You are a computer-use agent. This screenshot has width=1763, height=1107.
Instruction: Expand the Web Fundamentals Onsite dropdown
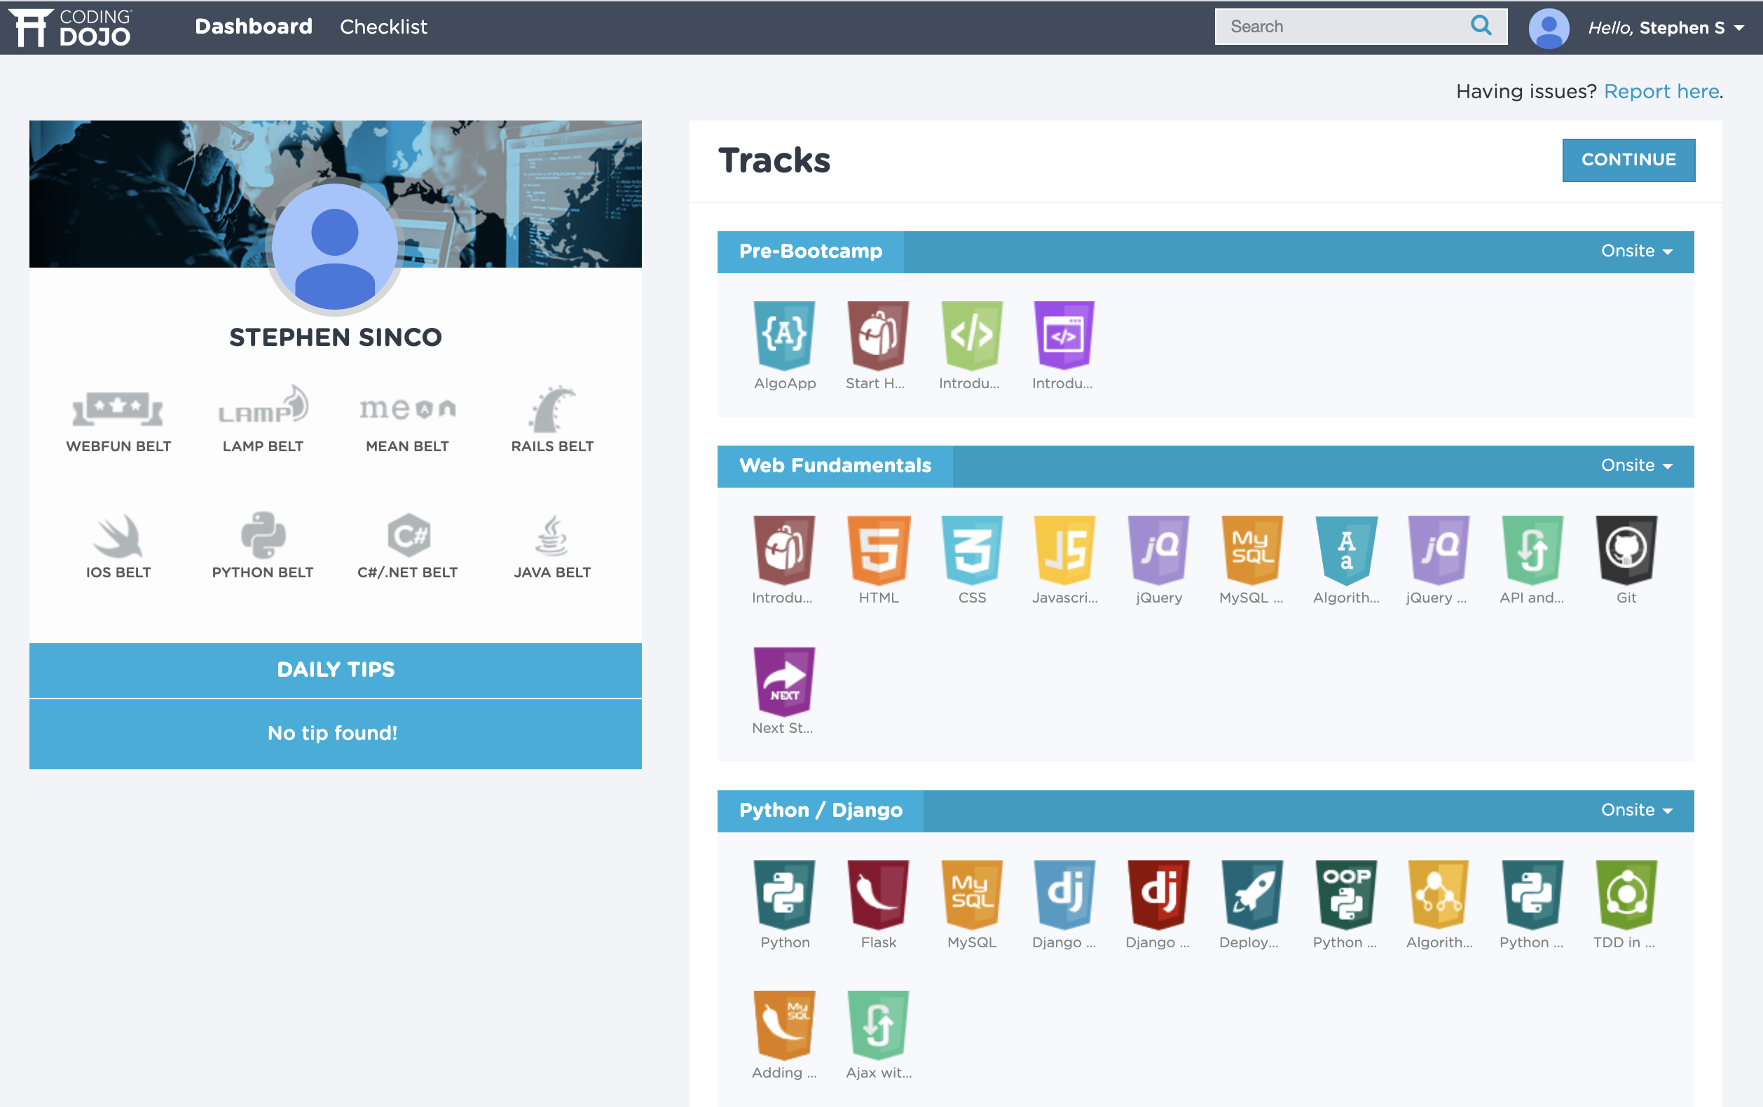(x=1637, y=466)
